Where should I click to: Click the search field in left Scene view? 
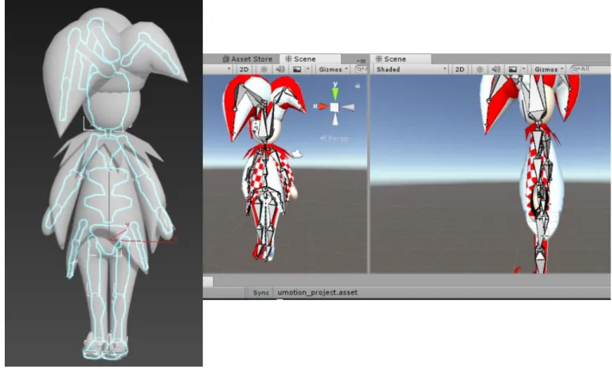tap(361, 70)
